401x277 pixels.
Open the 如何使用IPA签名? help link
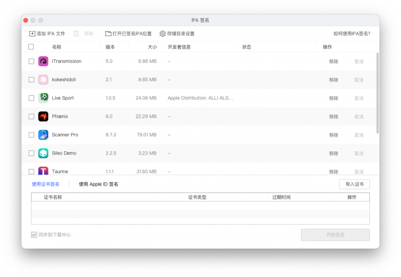(352, 34)
